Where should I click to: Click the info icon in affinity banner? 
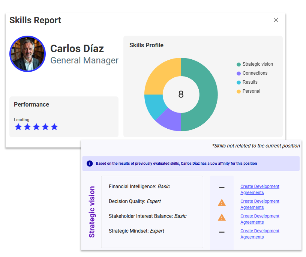coord(90,164)
